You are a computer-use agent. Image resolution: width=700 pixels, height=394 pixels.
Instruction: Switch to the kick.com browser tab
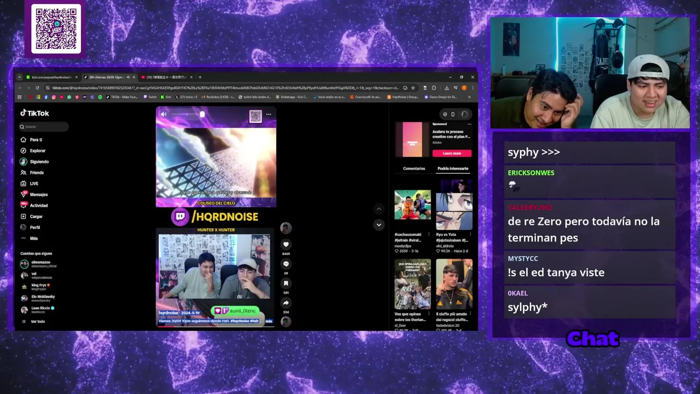click(x=52, y=77)
